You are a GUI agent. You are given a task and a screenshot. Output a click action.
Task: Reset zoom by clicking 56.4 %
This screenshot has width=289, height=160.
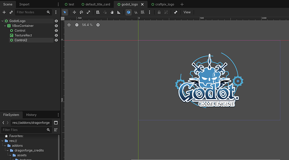(88, 25)
